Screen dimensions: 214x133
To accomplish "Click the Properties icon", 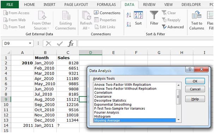I will click(x=96, y=20).
